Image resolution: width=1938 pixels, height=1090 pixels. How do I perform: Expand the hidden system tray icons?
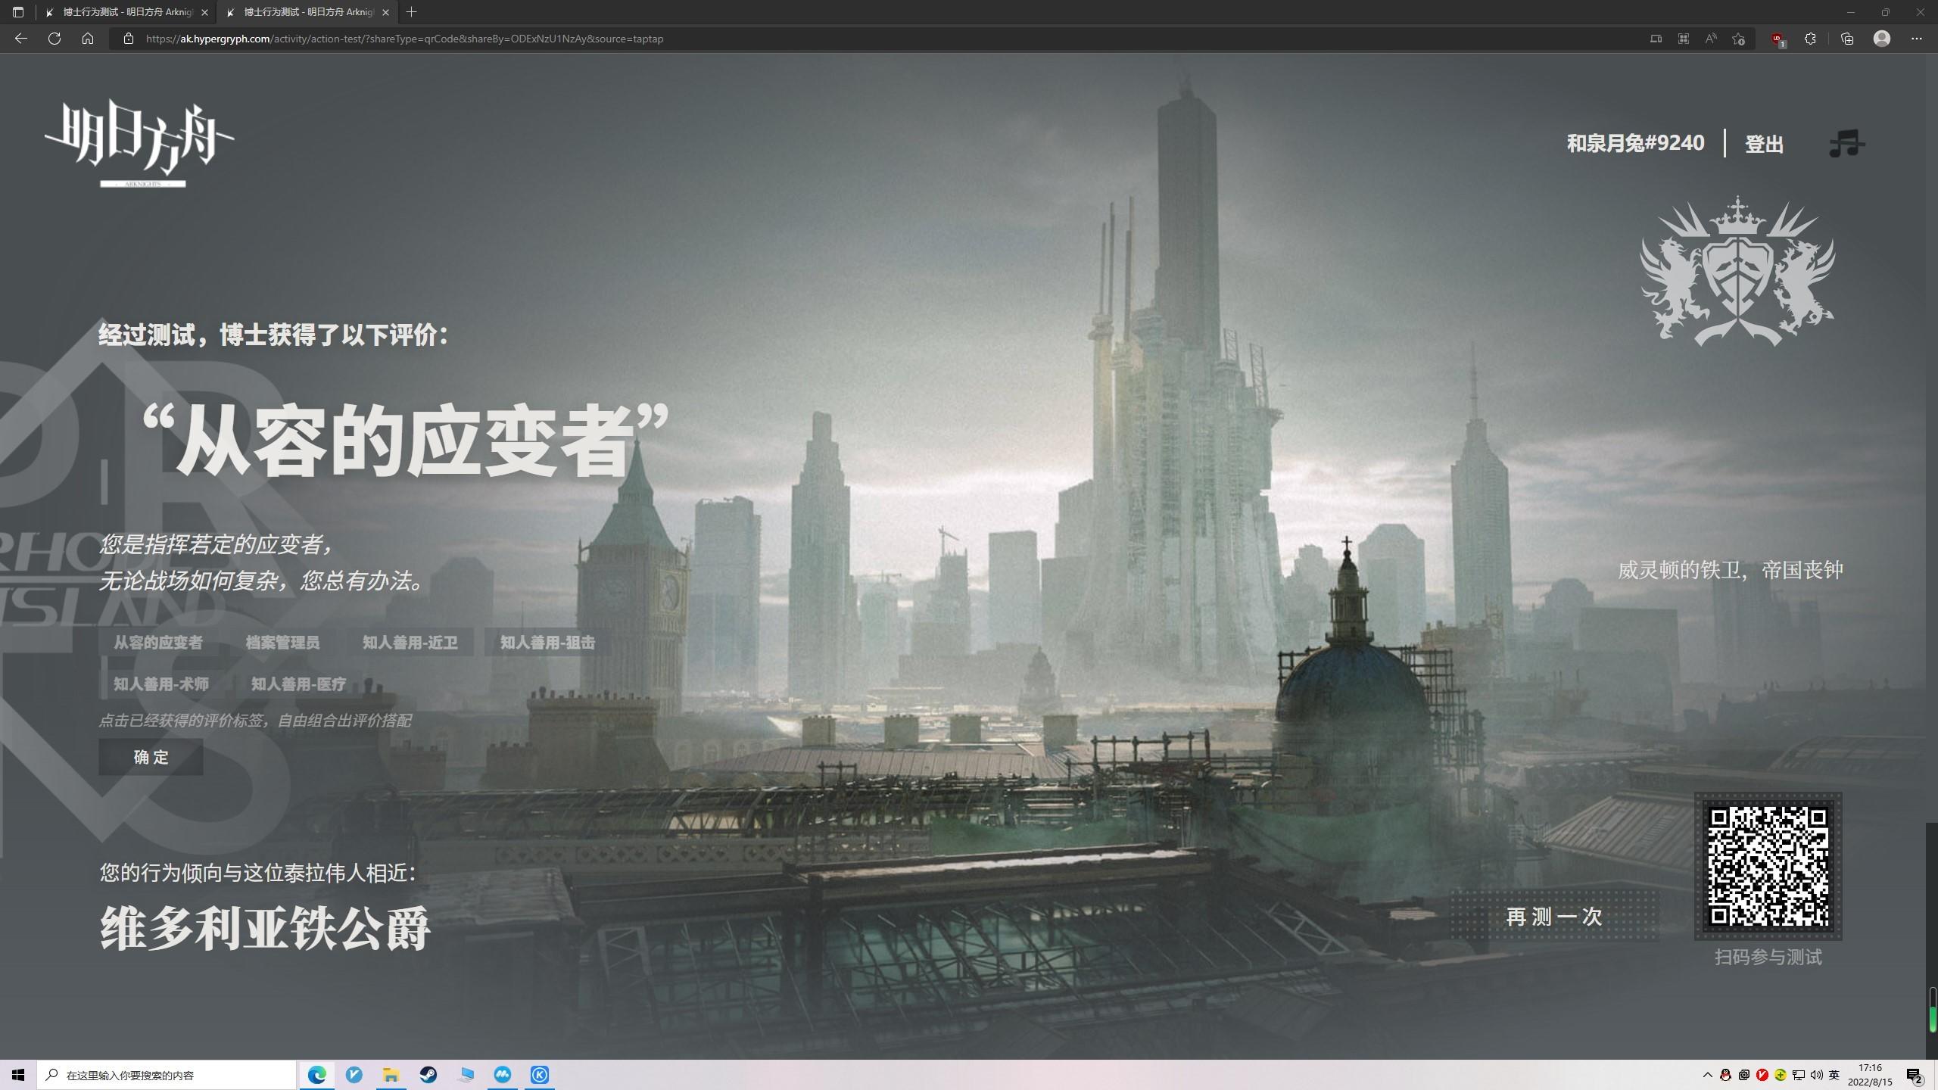[x=1707, y=1075]
